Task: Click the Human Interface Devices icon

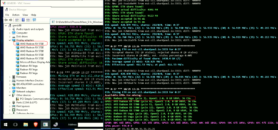Action: 14,80
